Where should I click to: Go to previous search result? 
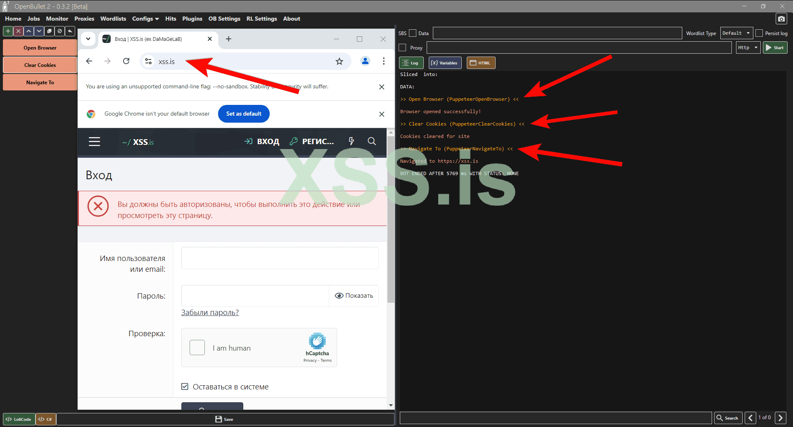pos(750,418)
